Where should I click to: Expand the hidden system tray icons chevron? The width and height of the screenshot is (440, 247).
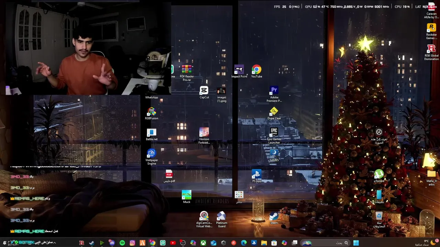coord(54,243)
